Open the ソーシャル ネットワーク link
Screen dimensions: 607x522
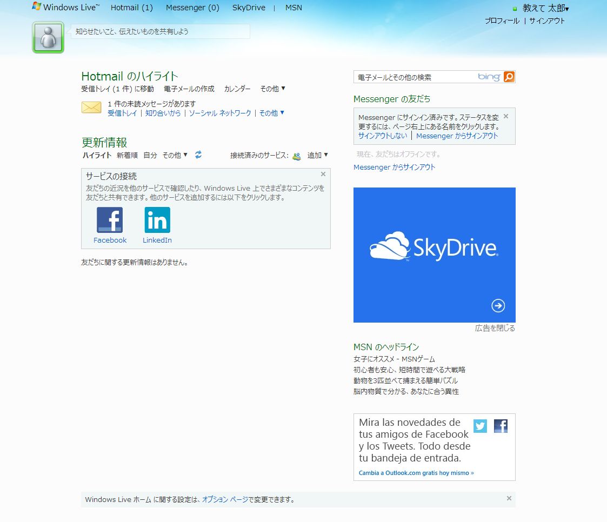point(220,113)
